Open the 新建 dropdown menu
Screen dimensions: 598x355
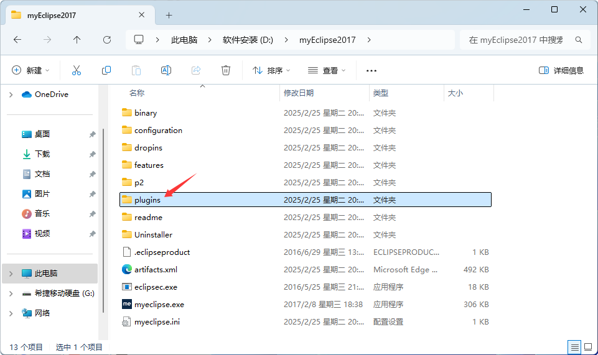pos(31,70)
